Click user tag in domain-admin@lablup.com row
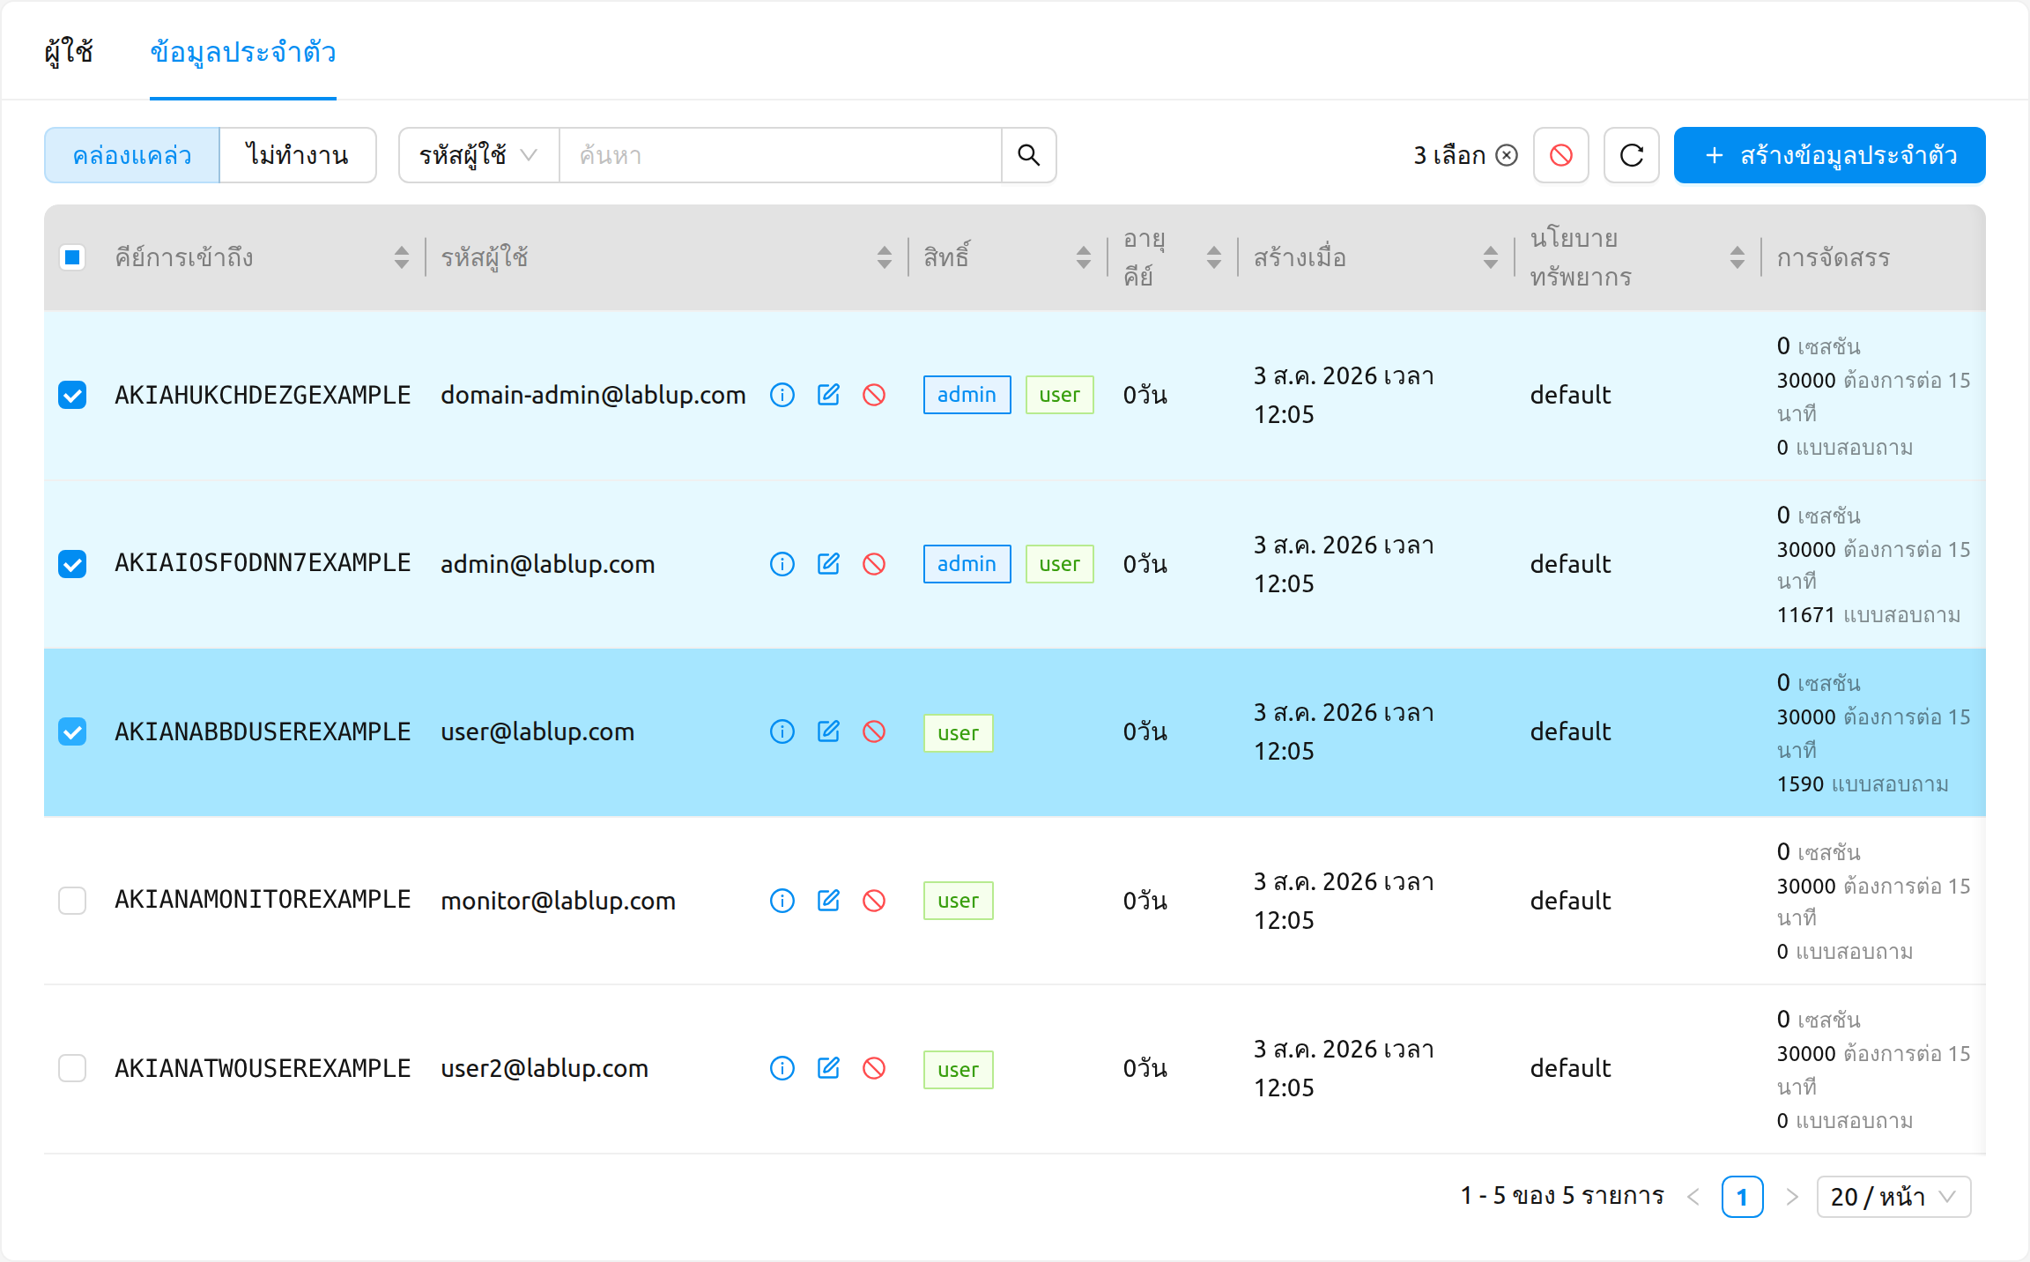The height and width of the screenshot is (1262, 2030). [x=1059, y=395]
